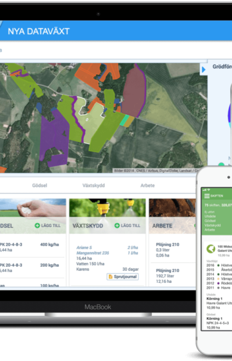Select Utsäde filter on the phone
Viewport: 232px width, 361px height.
click(x=210, y=217)
